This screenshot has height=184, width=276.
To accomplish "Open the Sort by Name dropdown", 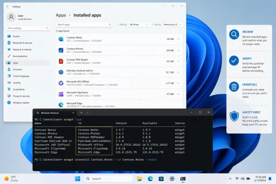I will point(172,24).
